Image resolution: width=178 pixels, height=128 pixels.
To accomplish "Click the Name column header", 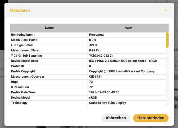I will [49, 28].
